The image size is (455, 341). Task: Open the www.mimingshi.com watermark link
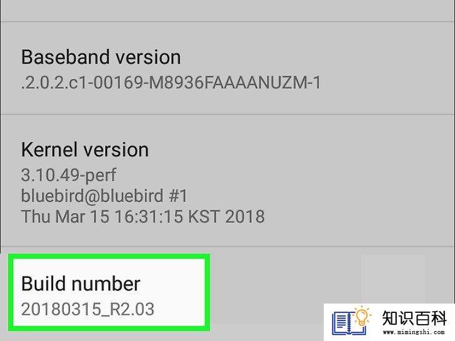tap(414, 332)
